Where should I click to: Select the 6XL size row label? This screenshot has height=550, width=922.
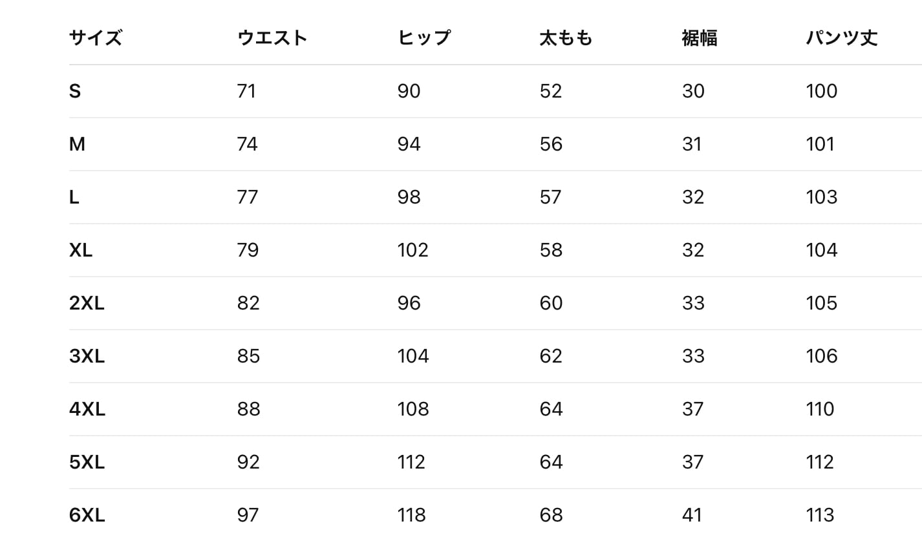(87, 515)
